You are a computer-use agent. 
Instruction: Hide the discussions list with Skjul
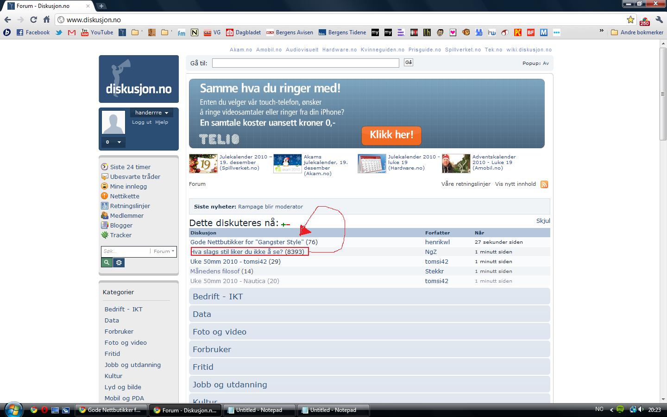click(543, 221)
